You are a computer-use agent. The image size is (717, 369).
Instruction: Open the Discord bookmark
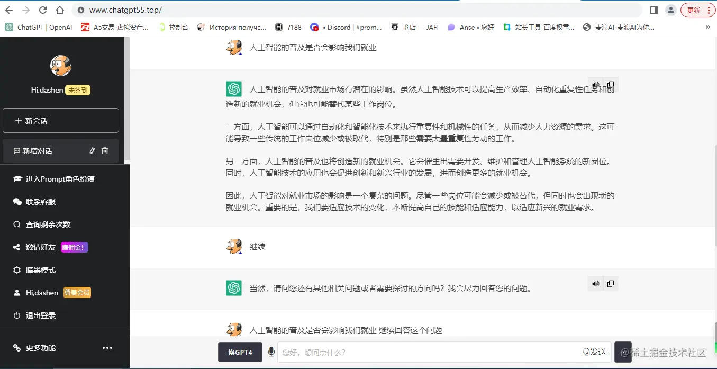tap(346, 27)
